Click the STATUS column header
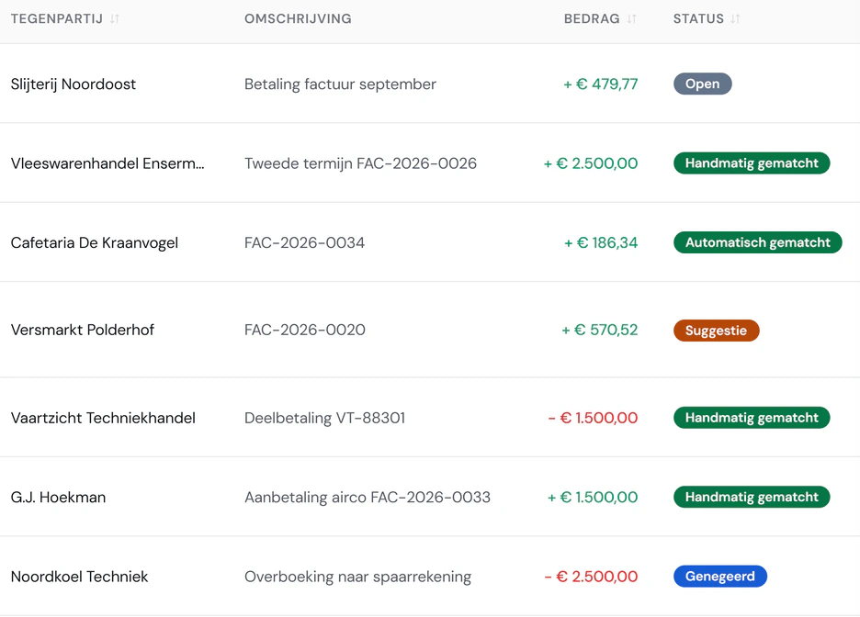The height and width of the screenshot is (617, 860). (698, 18)
